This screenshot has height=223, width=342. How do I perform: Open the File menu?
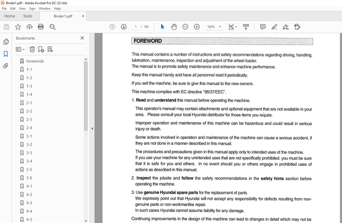point(4,8)
